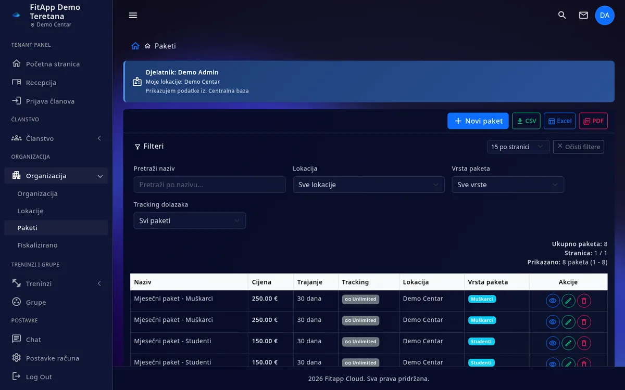Edit the first Mjesečni paket - Muškarci row

(x=569, y=301)
